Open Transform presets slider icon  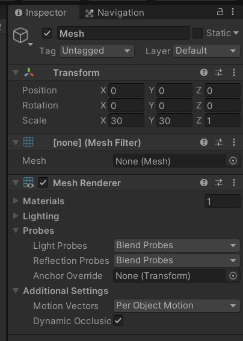219,72
